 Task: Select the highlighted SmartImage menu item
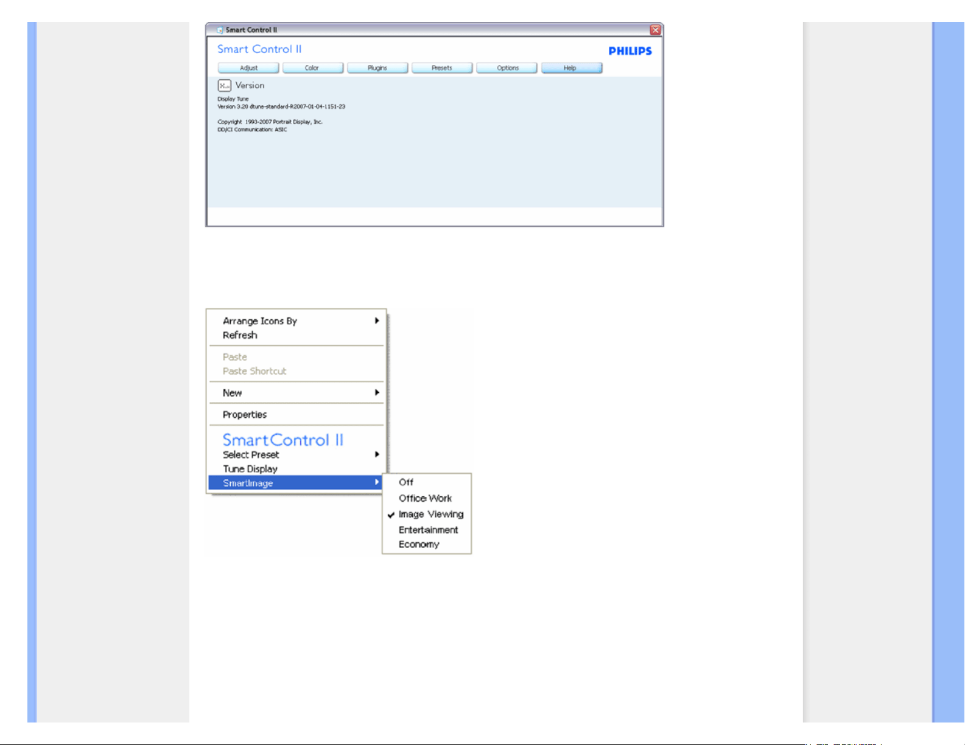295,483
